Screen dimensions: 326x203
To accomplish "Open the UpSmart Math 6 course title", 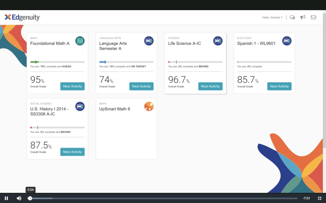I will pyautogui.click(x=115, y=109).
